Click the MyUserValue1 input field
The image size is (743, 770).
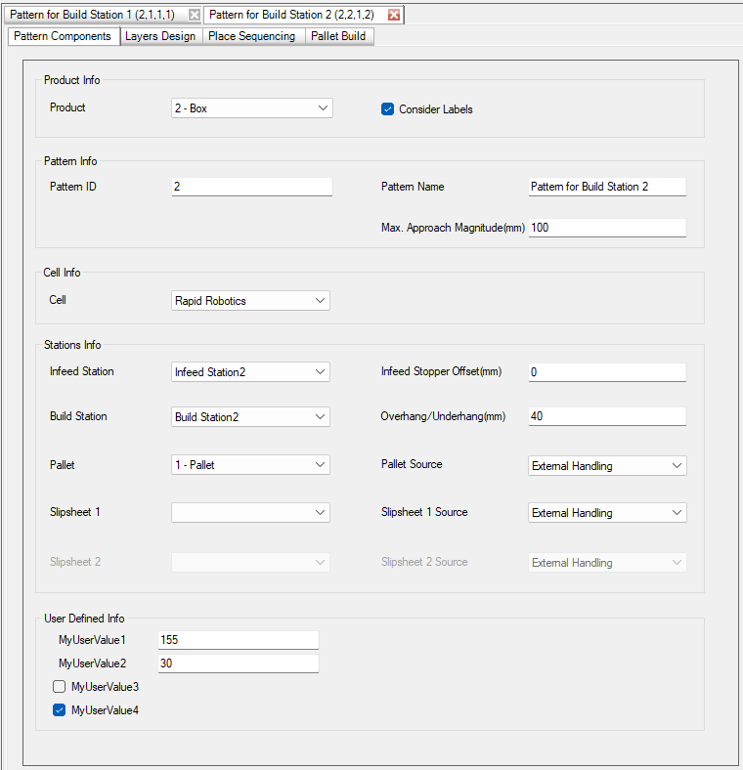click(239, 640)
